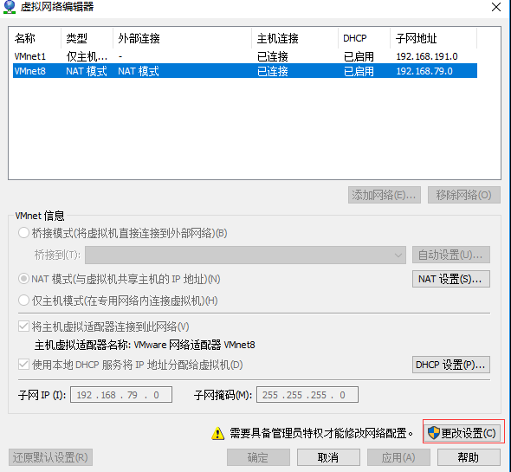Screen dimensions: 511x472
Task: Click the 已启用 DHCP cell for VMnet1
Action: click(x=359, y=56)
